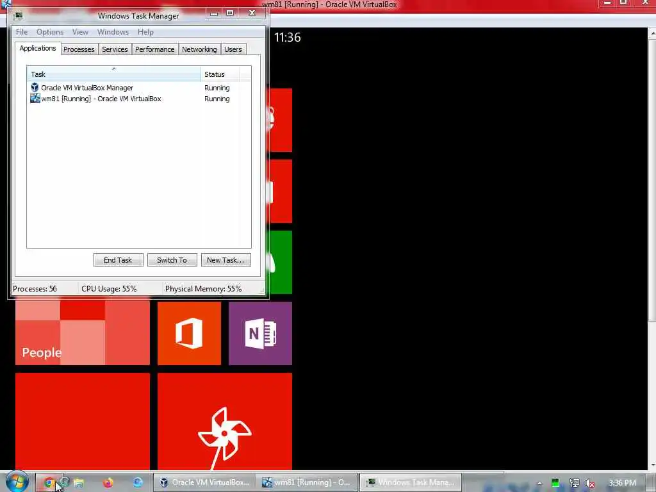
Task: Switch to the Performance tab
Action: point(155,49)
